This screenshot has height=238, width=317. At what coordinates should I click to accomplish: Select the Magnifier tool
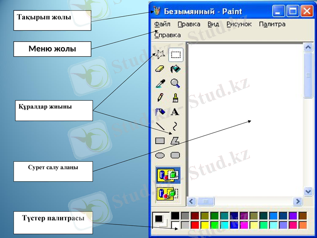175,83
